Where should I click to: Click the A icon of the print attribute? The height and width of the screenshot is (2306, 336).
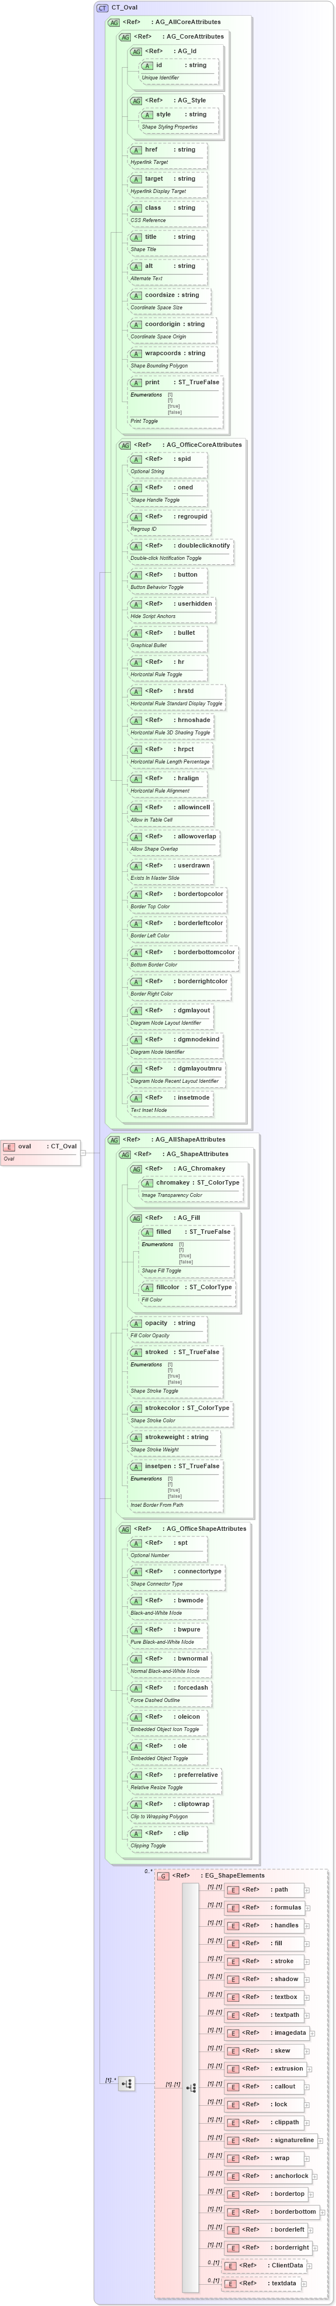click(x=136, y=382)
